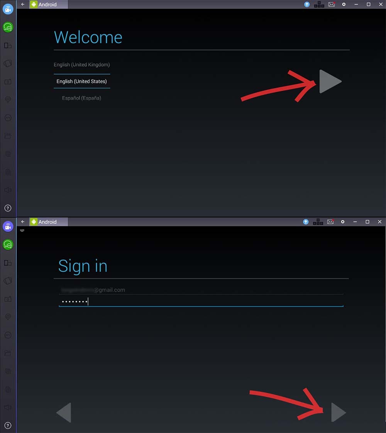Viewport: 386px width, 433px height.
Task: Open the mail envelope icon in the top window
Action: point(331,4)
